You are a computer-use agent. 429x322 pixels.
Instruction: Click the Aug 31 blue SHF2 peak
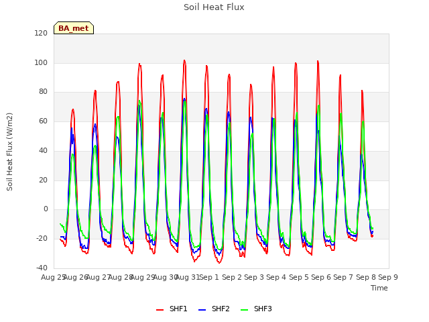pos(184,99)
